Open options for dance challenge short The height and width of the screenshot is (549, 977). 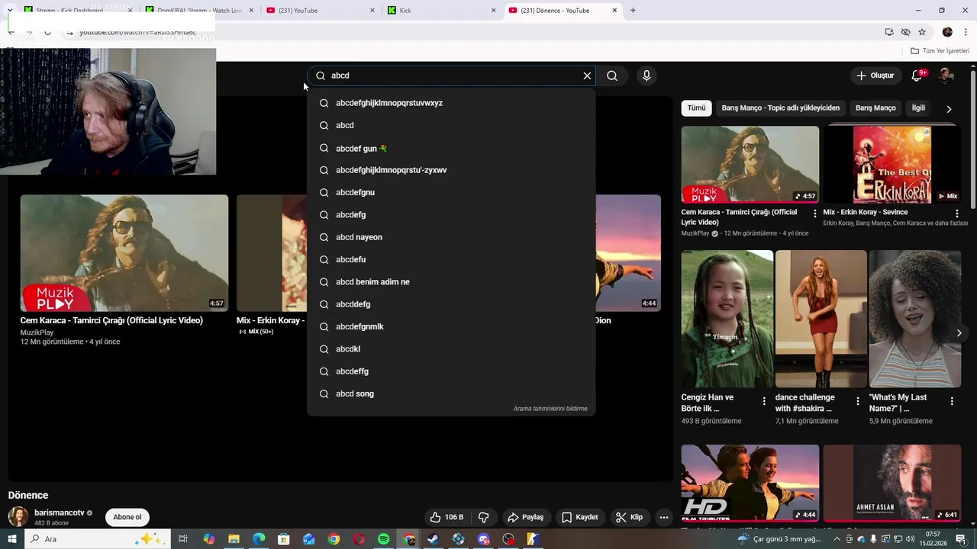858,401
